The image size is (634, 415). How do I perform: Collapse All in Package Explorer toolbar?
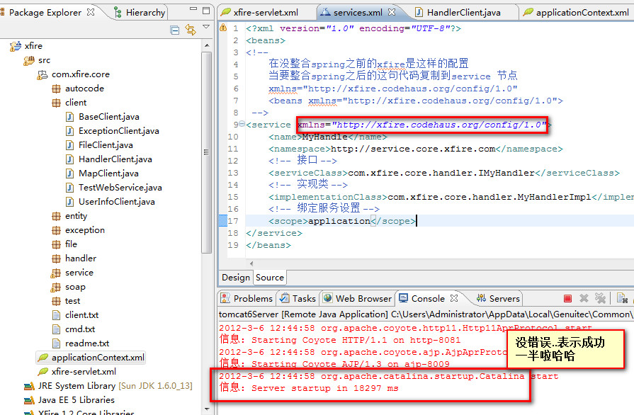175,31
